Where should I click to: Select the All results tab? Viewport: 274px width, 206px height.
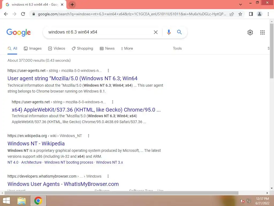[12, 48]
